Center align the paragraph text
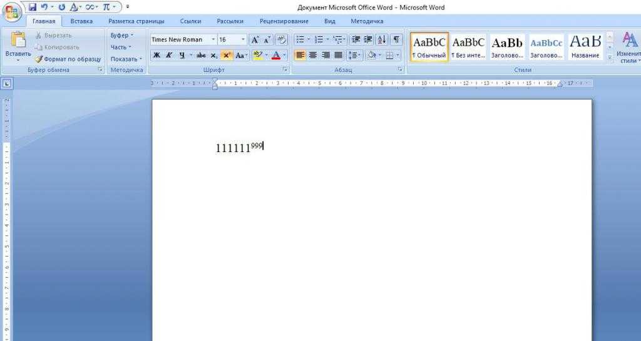This screenshot has height=341, width=641. click(x=313, y=55)
